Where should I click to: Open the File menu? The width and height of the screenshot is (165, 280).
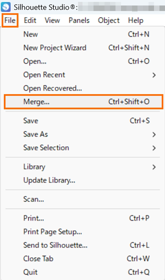click(x=10, y=20)
